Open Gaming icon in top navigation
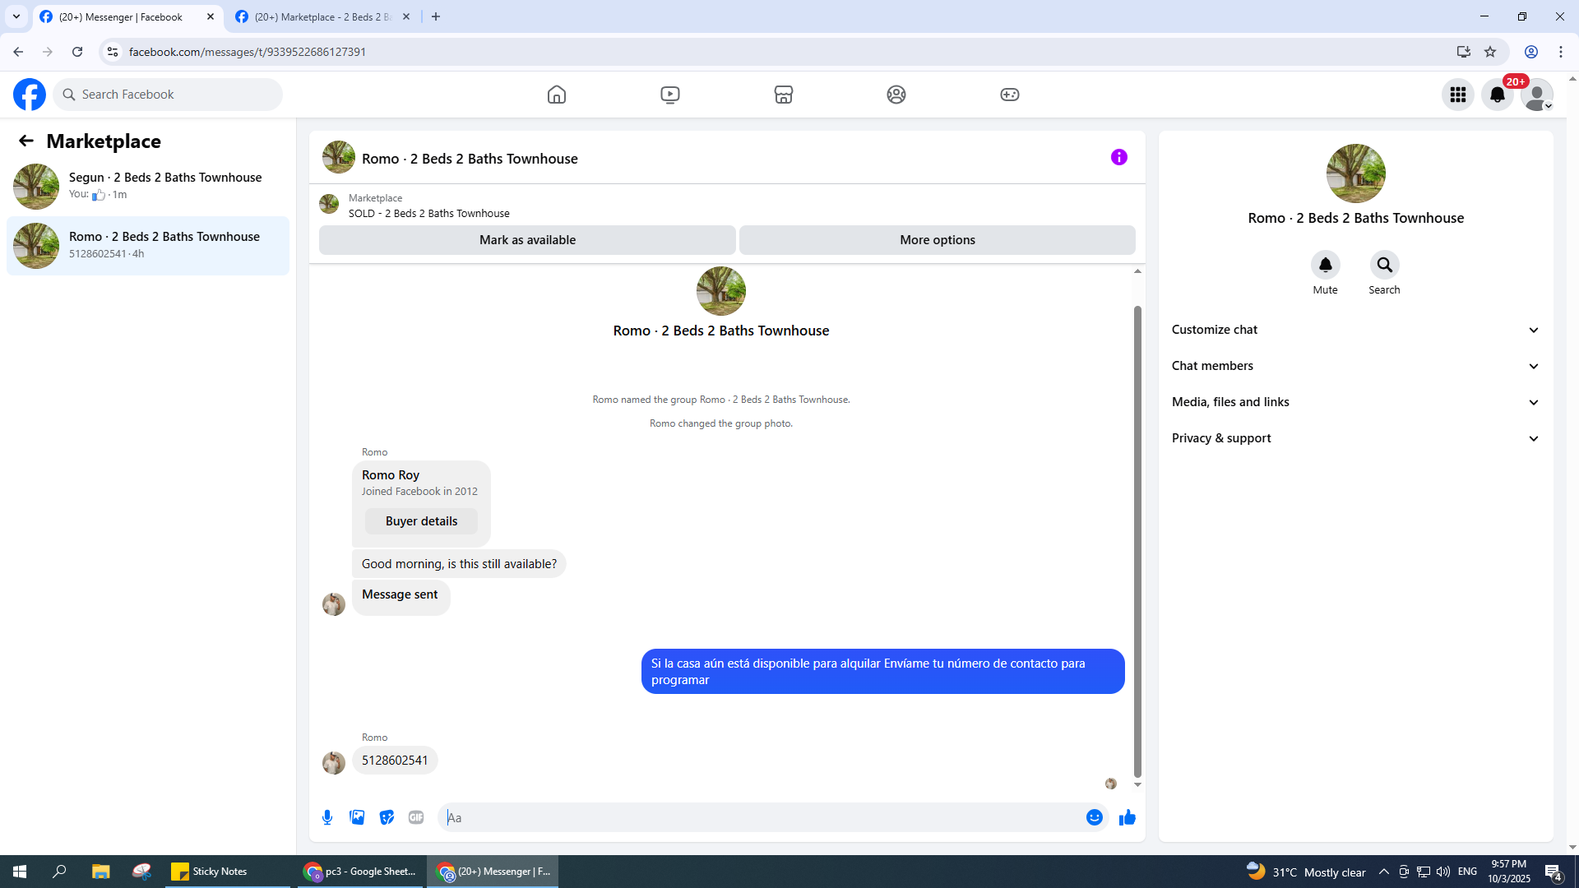The height and width of the screenshot is (888, 1579). coord(1010,95)
